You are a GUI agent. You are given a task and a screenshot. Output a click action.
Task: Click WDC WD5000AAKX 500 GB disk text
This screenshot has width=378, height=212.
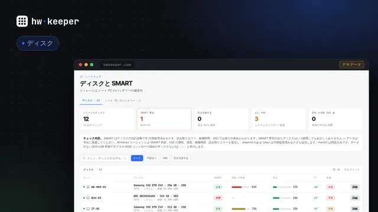click(x=156, y=196)
